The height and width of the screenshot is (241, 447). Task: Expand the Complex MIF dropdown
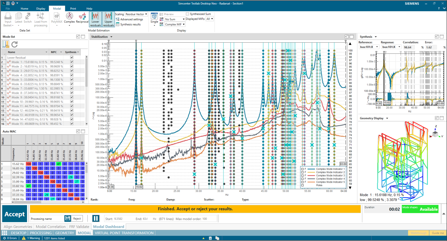click(175, 24)
